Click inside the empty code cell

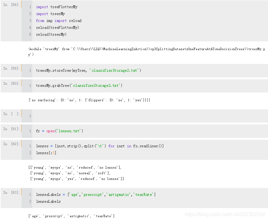tap(150, 116)
